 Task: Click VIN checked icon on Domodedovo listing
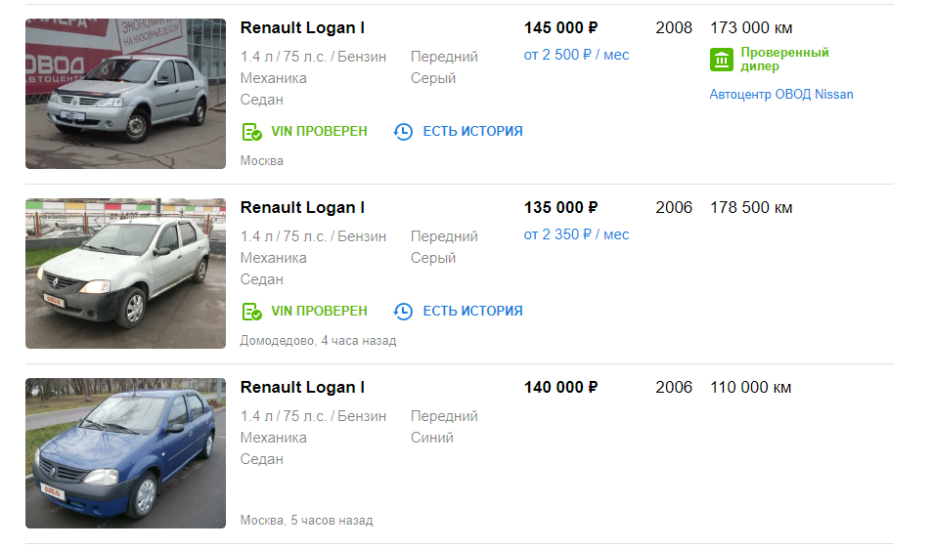[251, 312]
